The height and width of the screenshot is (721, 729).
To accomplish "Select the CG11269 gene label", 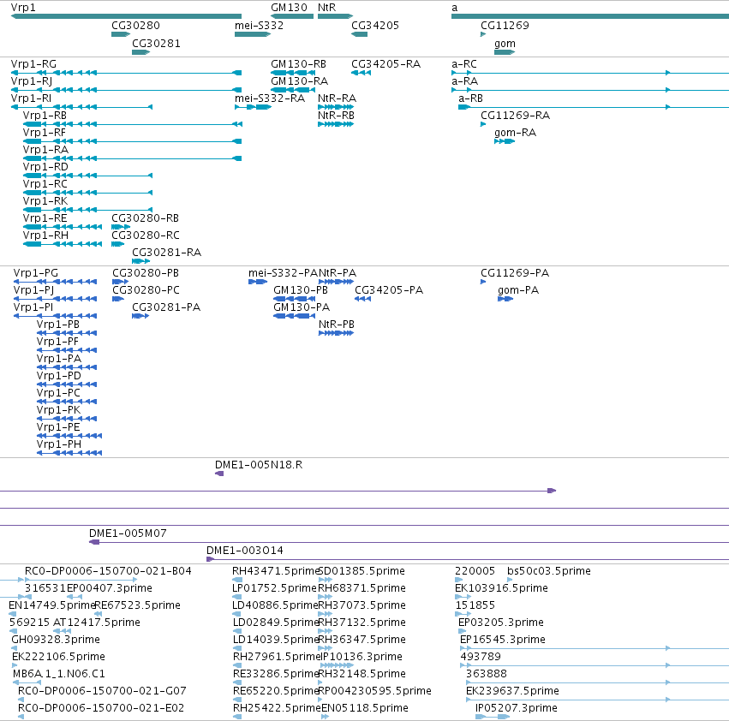I will tap(505, 26).
